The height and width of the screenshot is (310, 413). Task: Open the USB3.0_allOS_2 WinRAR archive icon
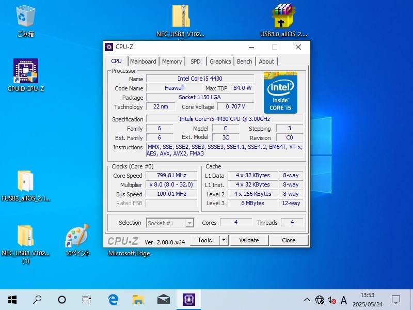[283, 16]
